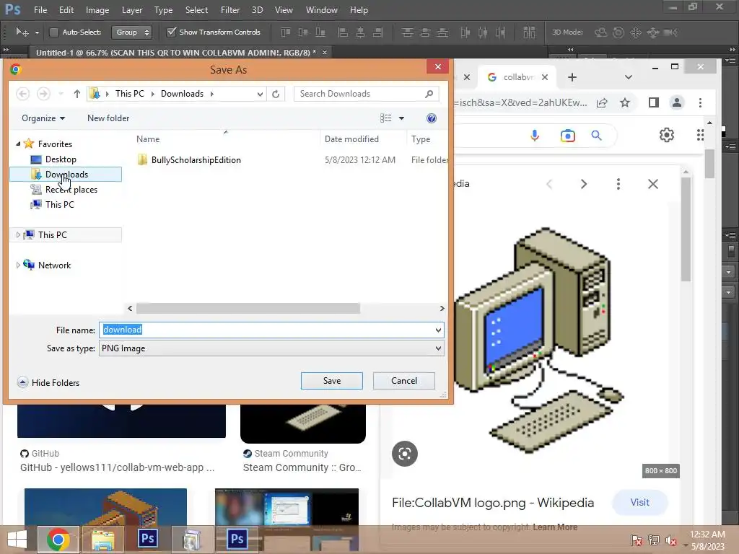Open Google settings gear icon
Image resolution: width=739 pixels, height=554 pixels.
666,135
